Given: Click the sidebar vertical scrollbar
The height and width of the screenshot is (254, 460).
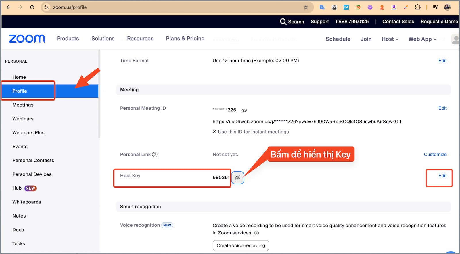Looking at the screenshot, I should tap(99, 94).
